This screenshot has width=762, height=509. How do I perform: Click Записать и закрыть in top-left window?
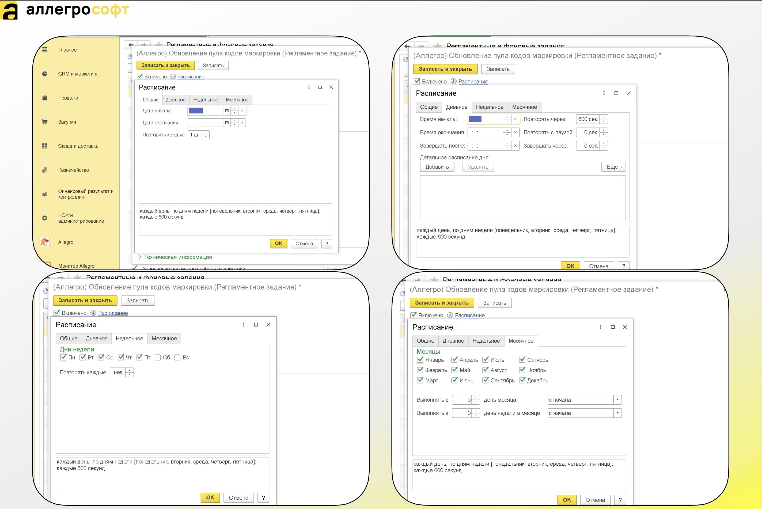(x=165, y=65)
